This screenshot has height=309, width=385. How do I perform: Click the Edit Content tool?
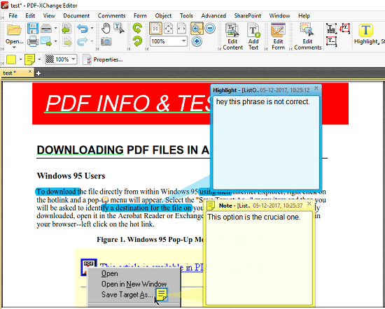pos(232,36)
